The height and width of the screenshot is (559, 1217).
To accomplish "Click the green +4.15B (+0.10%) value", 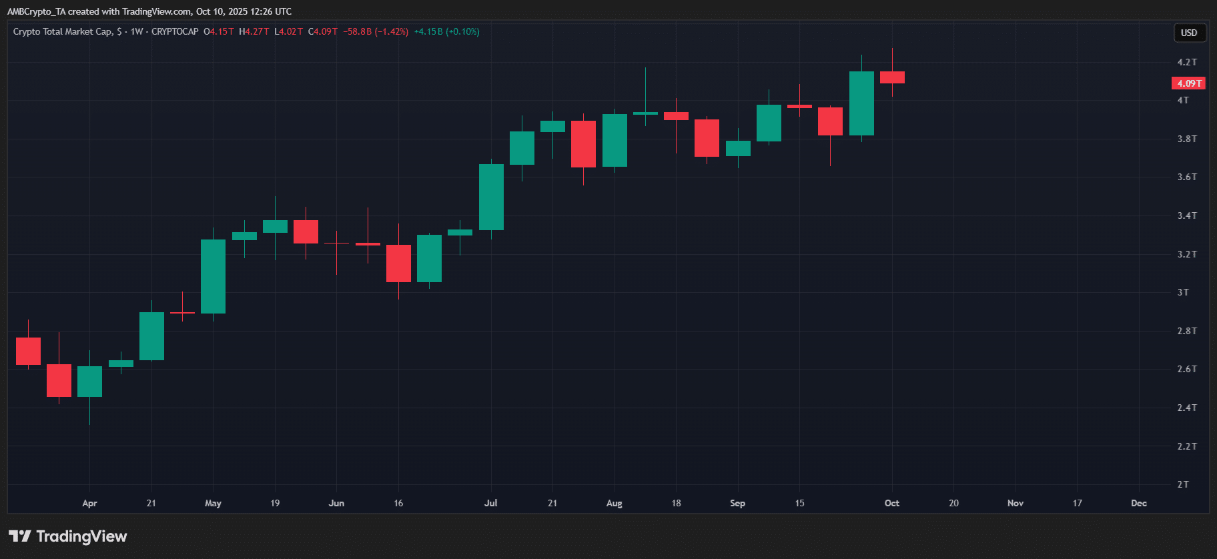I will coord(446,31).
